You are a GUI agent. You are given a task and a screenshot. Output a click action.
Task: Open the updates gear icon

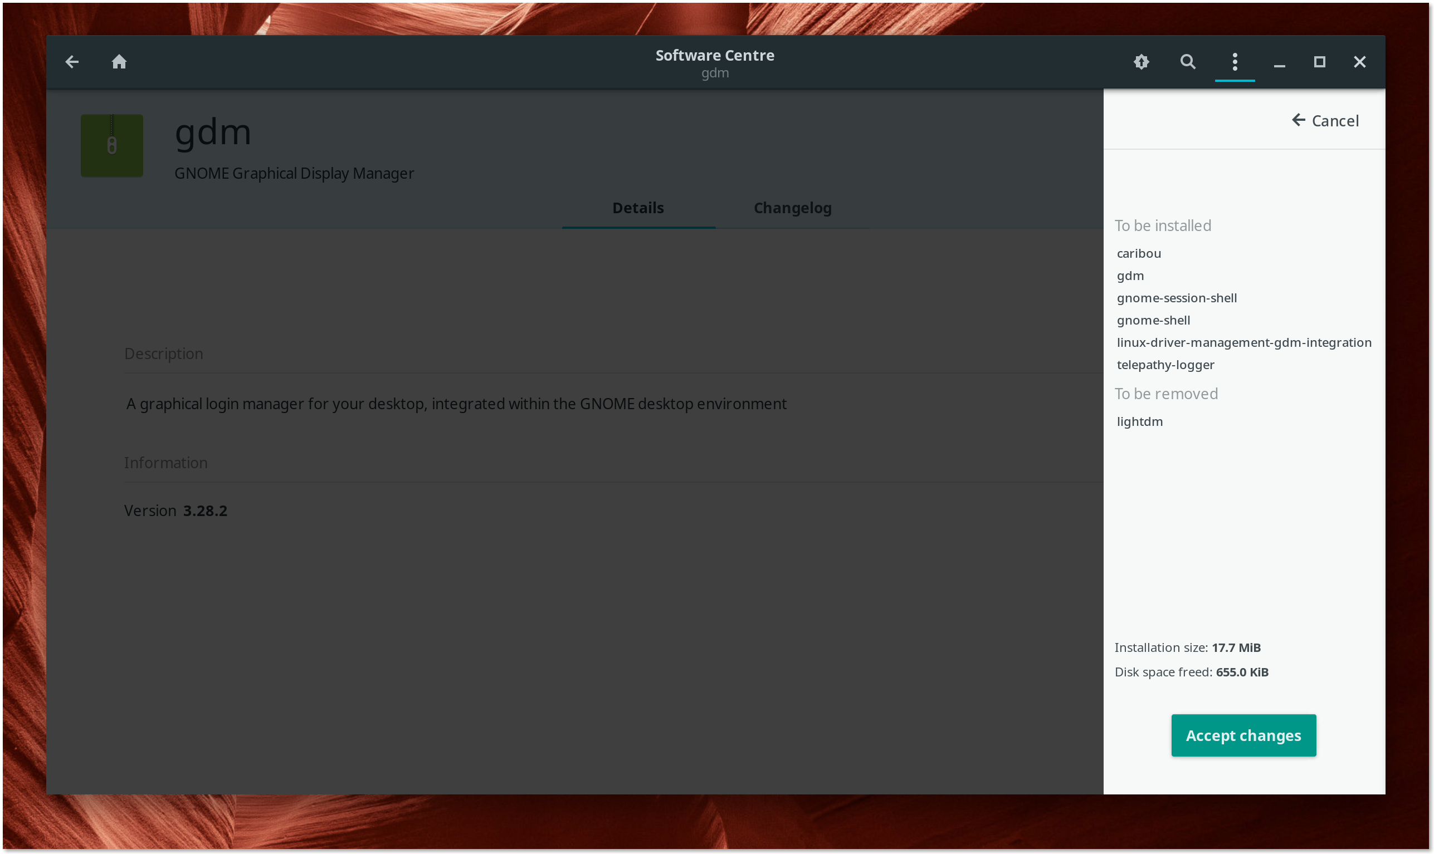point(1141,62)
